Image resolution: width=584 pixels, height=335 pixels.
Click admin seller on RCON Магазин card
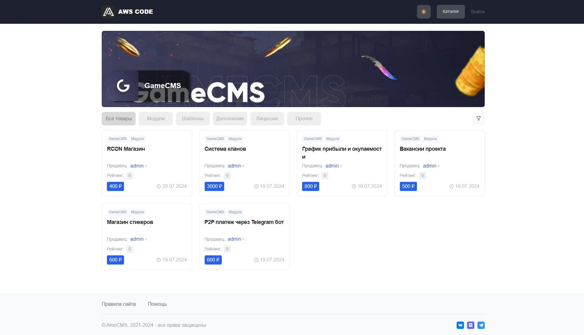137,166
